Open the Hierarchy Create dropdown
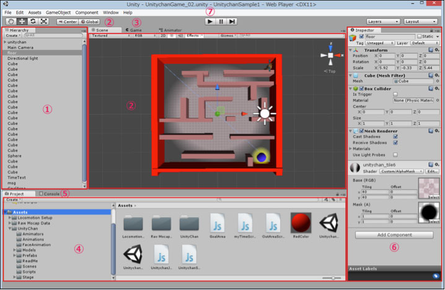The image size is (445, 290). click(x=13, y=35)
